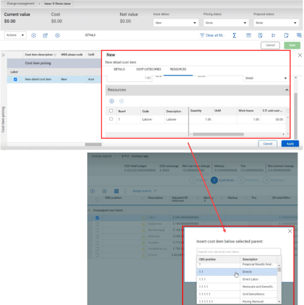Screen dimensions: 304x305
Task: Click the sigma totals icon in toolbar
Action: [x=234, y=35]
